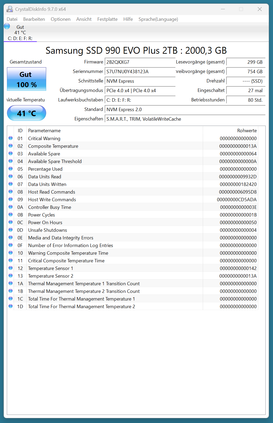This screenshot has width=273, height=423.
Task: Open the Ansicht menu
Action: click(x=84, y=19)
